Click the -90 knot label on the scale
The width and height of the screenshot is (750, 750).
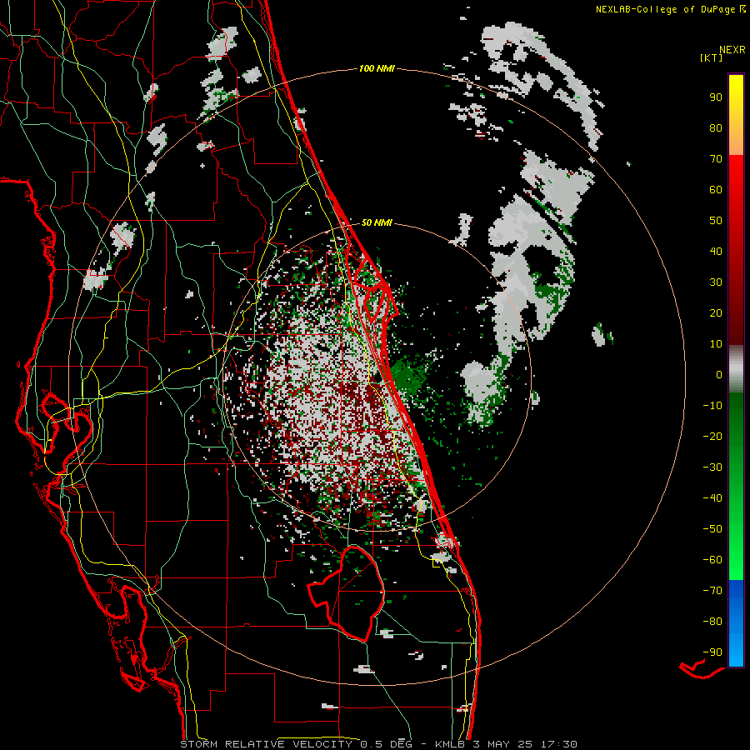point(712,652)
